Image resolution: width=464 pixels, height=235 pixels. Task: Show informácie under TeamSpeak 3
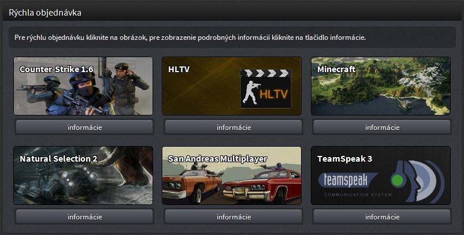tap(382, 217)
